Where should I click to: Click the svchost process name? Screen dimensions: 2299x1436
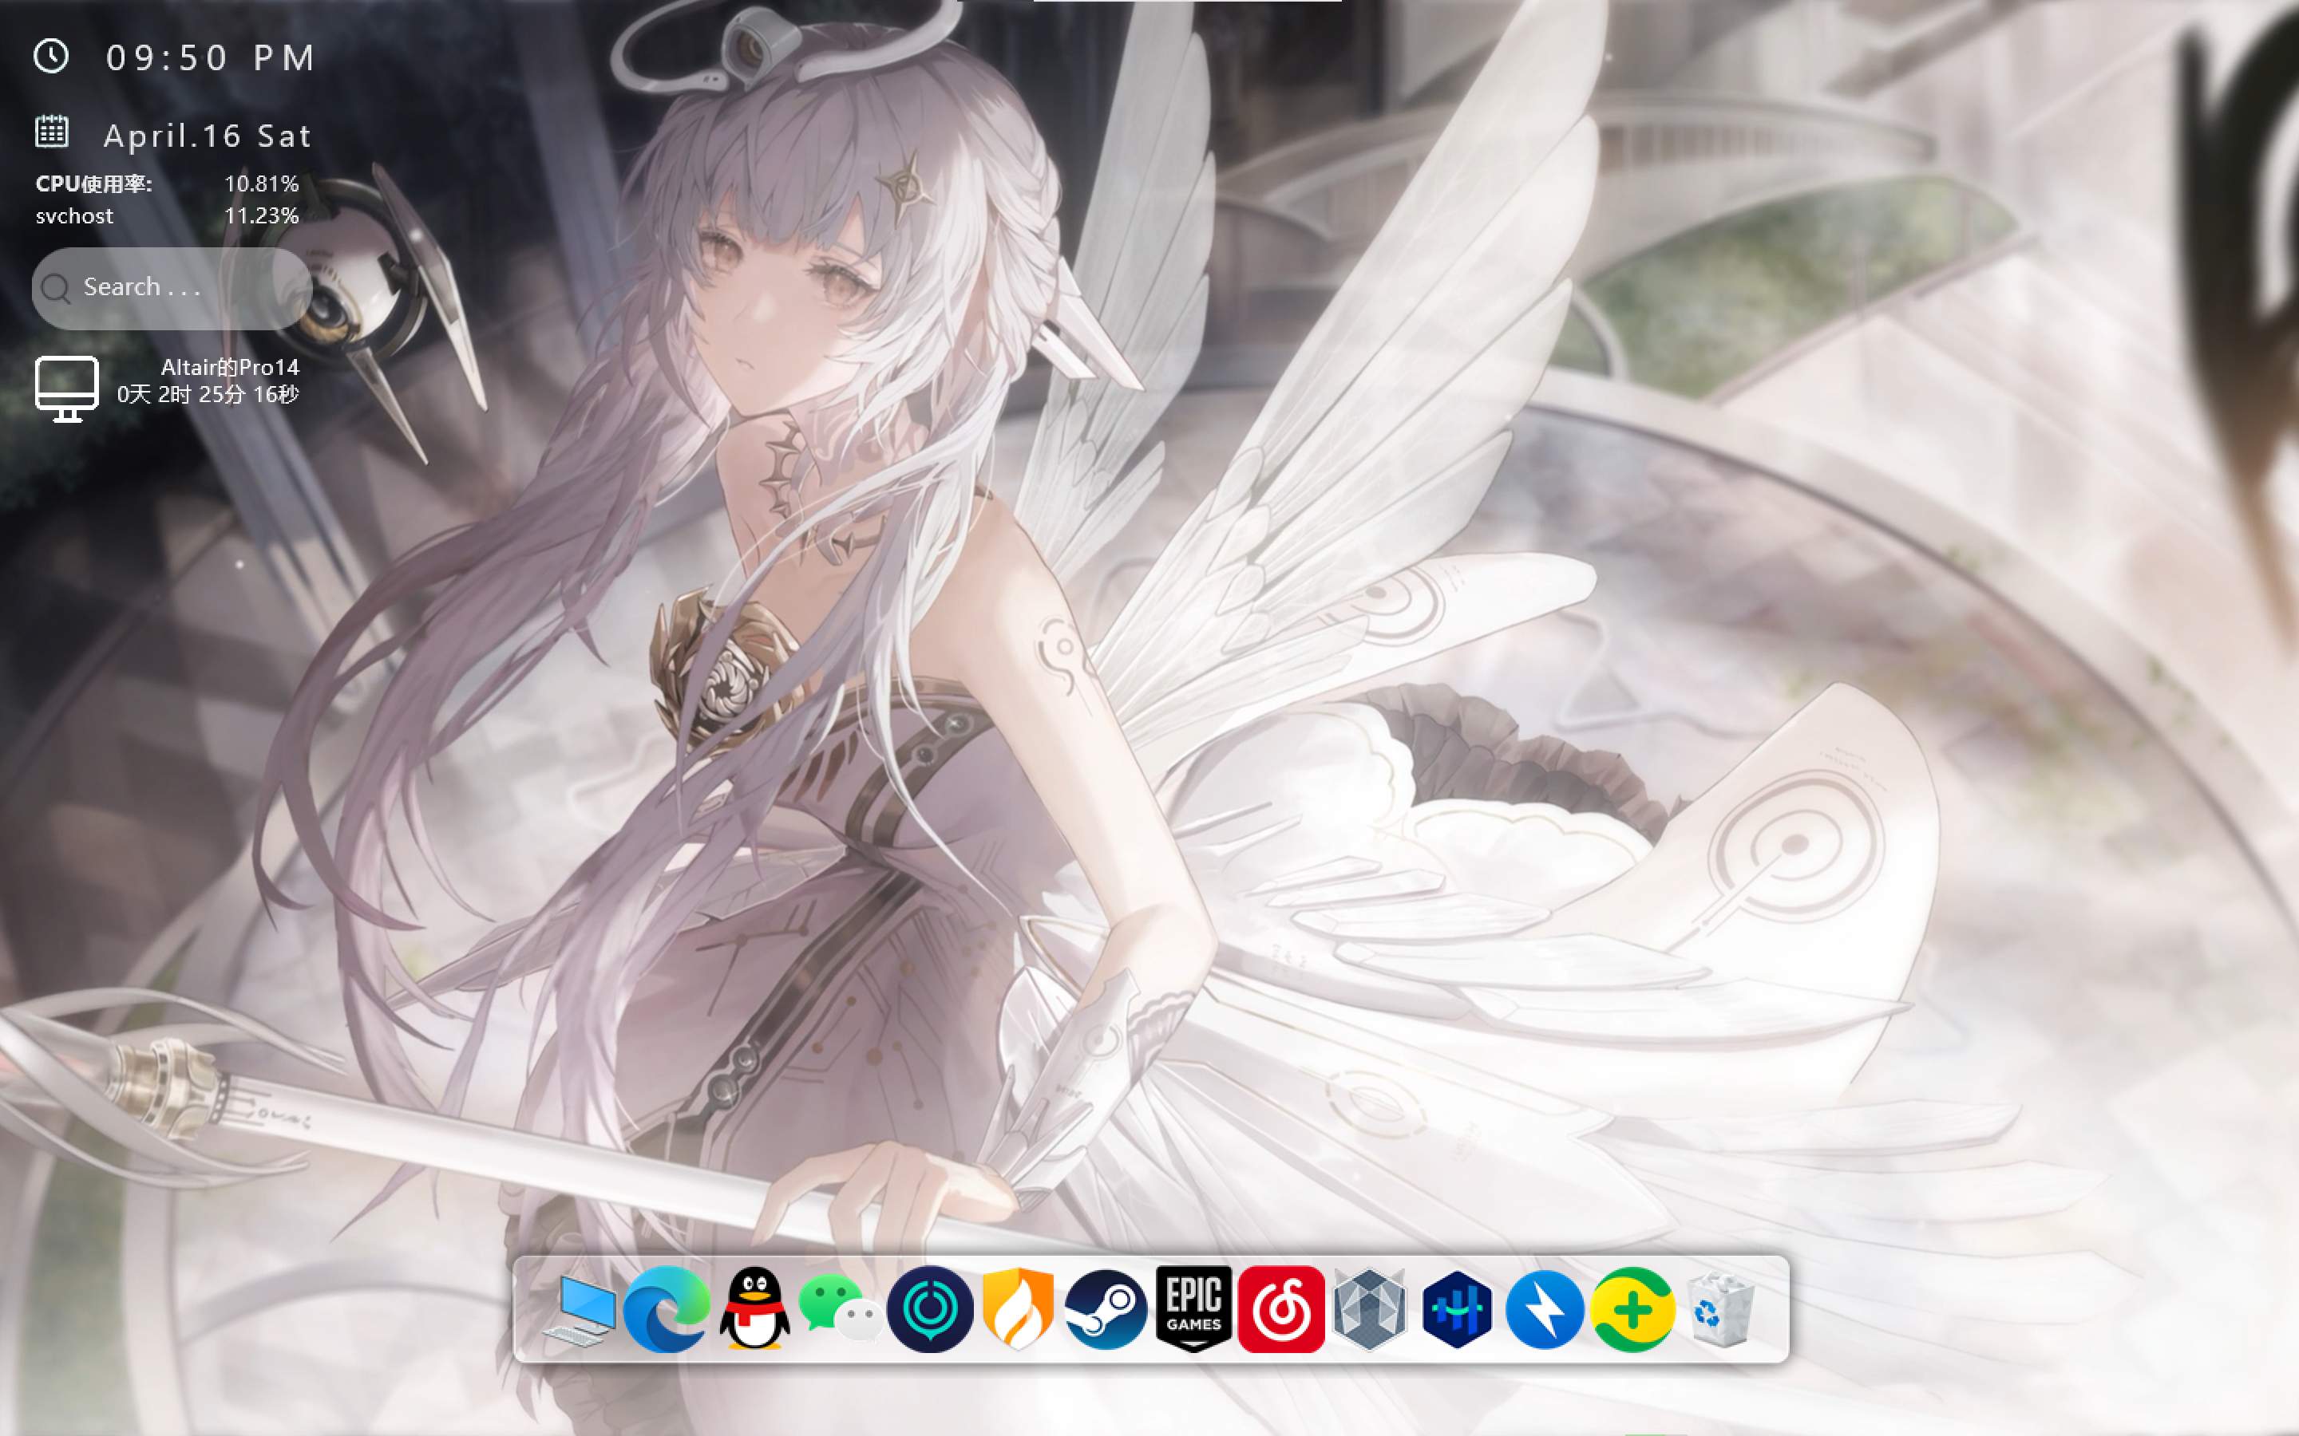[x=74, y=216]
